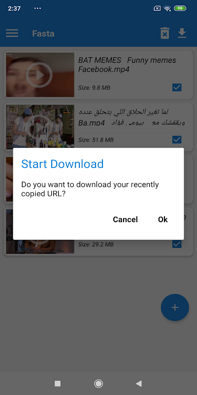This screenshot has height=395, width=197.
Task: Tap the Android recents square button
Action: click(x=58, y=384)
